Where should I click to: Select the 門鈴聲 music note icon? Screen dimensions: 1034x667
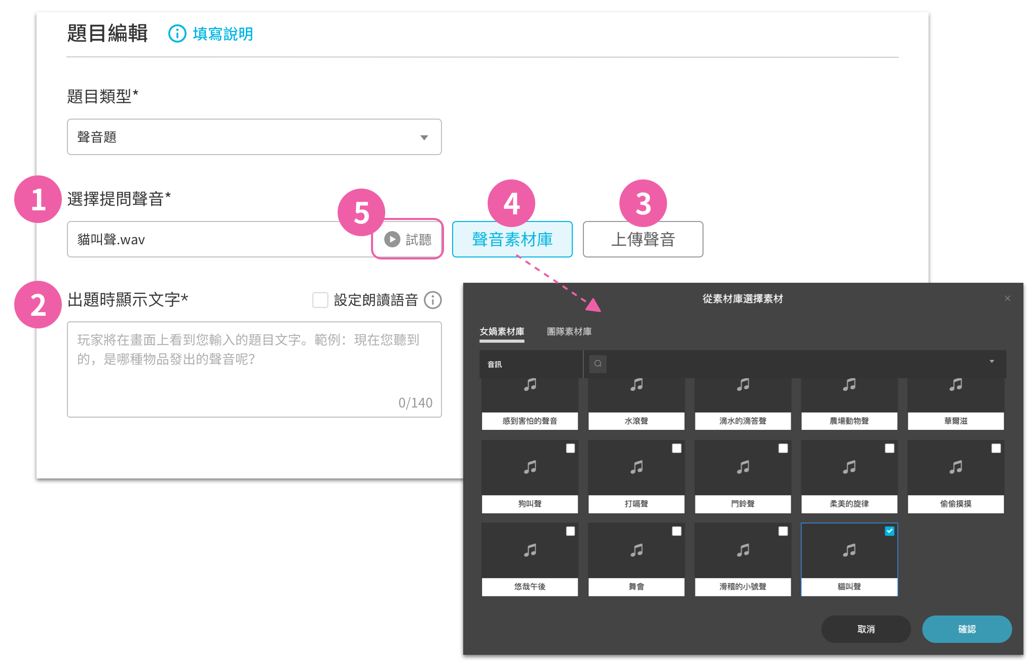coord(743,467)
